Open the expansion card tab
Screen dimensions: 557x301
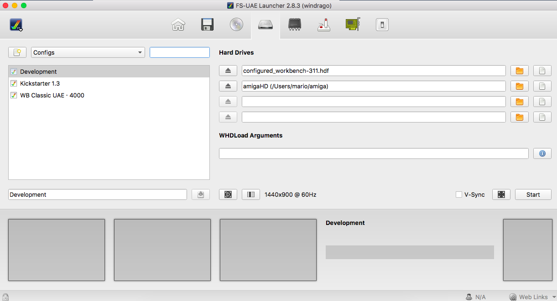point(353,24)
